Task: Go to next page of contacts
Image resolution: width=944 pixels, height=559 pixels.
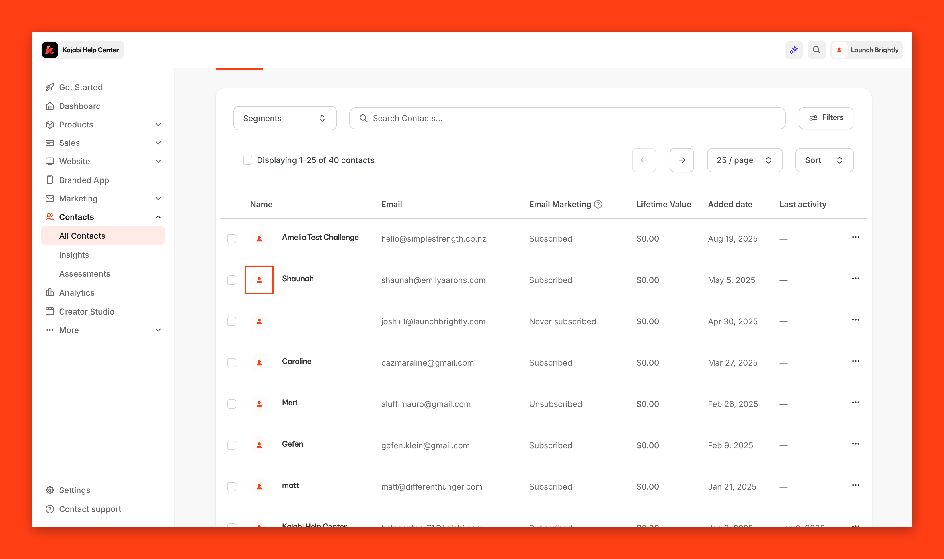Action: tap(681, 160)
